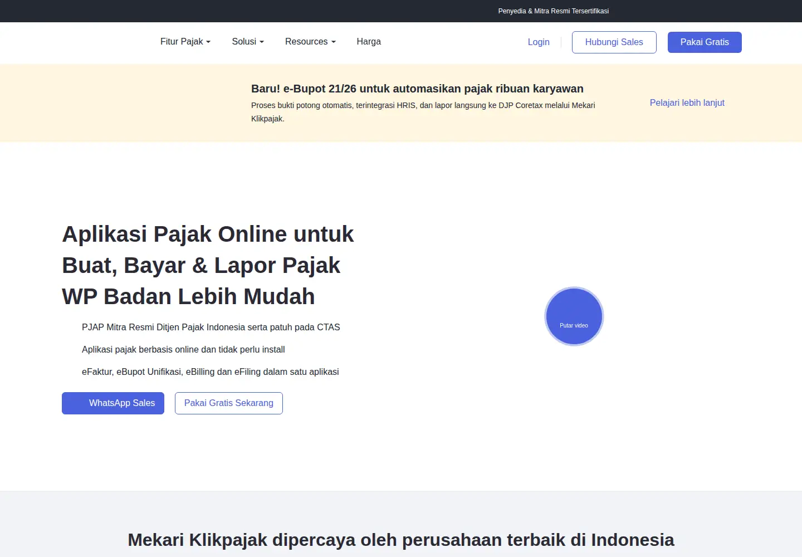Expand the Resources menu
Screen dimensions: 802x557
[x=310, y=42]
